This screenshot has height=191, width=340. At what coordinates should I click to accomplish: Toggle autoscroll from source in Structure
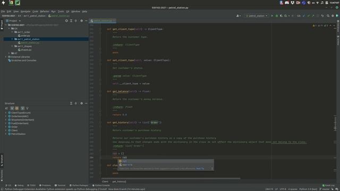(27, 108)
